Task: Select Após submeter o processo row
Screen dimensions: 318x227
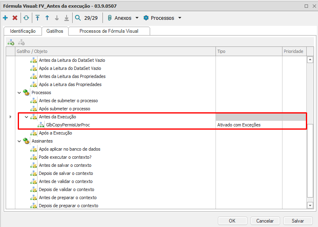Action: coord(161,109)
